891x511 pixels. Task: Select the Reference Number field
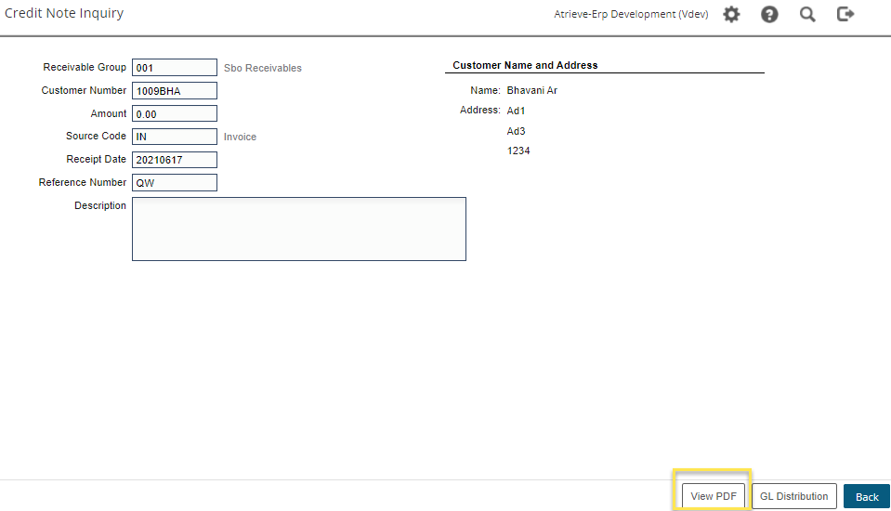(x=175, y=183)
